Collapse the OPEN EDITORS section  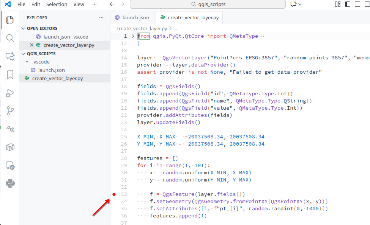coord(24,28)
